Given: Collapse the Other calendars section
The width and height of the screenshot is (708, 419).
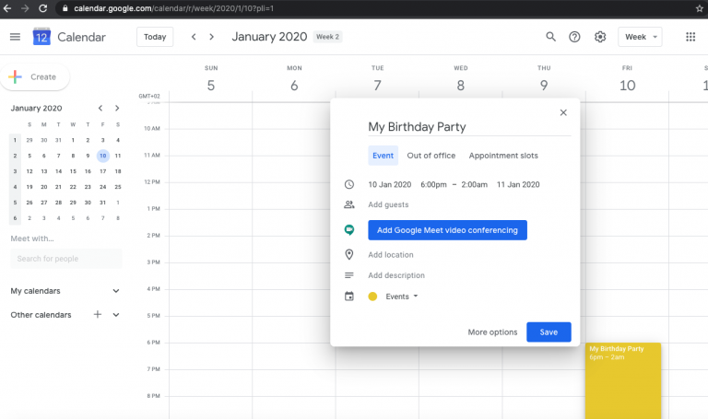Looking at the screenshot, I should pos(116,314).
